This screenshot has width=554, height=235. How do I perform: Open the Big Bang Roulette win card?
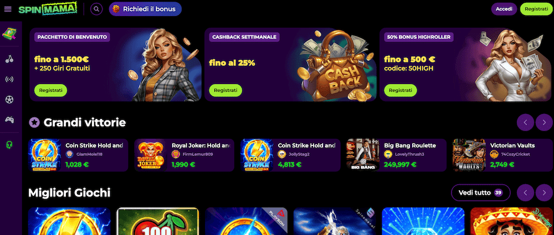click(396, 155)
